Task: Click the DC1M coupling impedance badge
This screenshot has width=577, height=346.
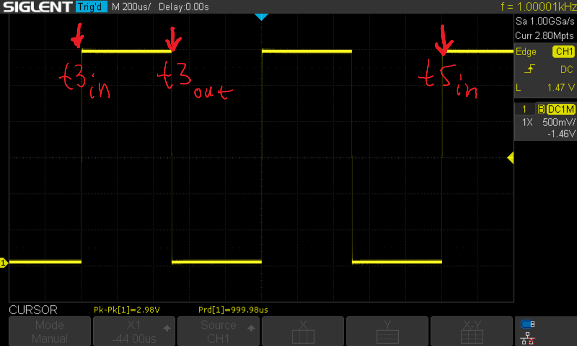Action: pyautogui.click(x=560, y=109)
